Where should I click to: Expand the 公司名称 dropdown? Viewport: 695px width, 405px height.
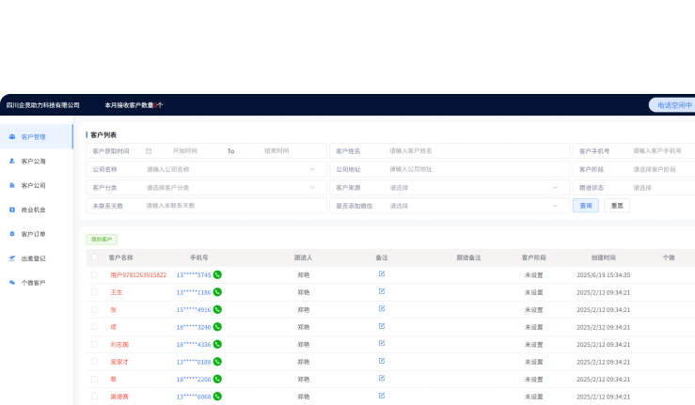click(311, 169)
